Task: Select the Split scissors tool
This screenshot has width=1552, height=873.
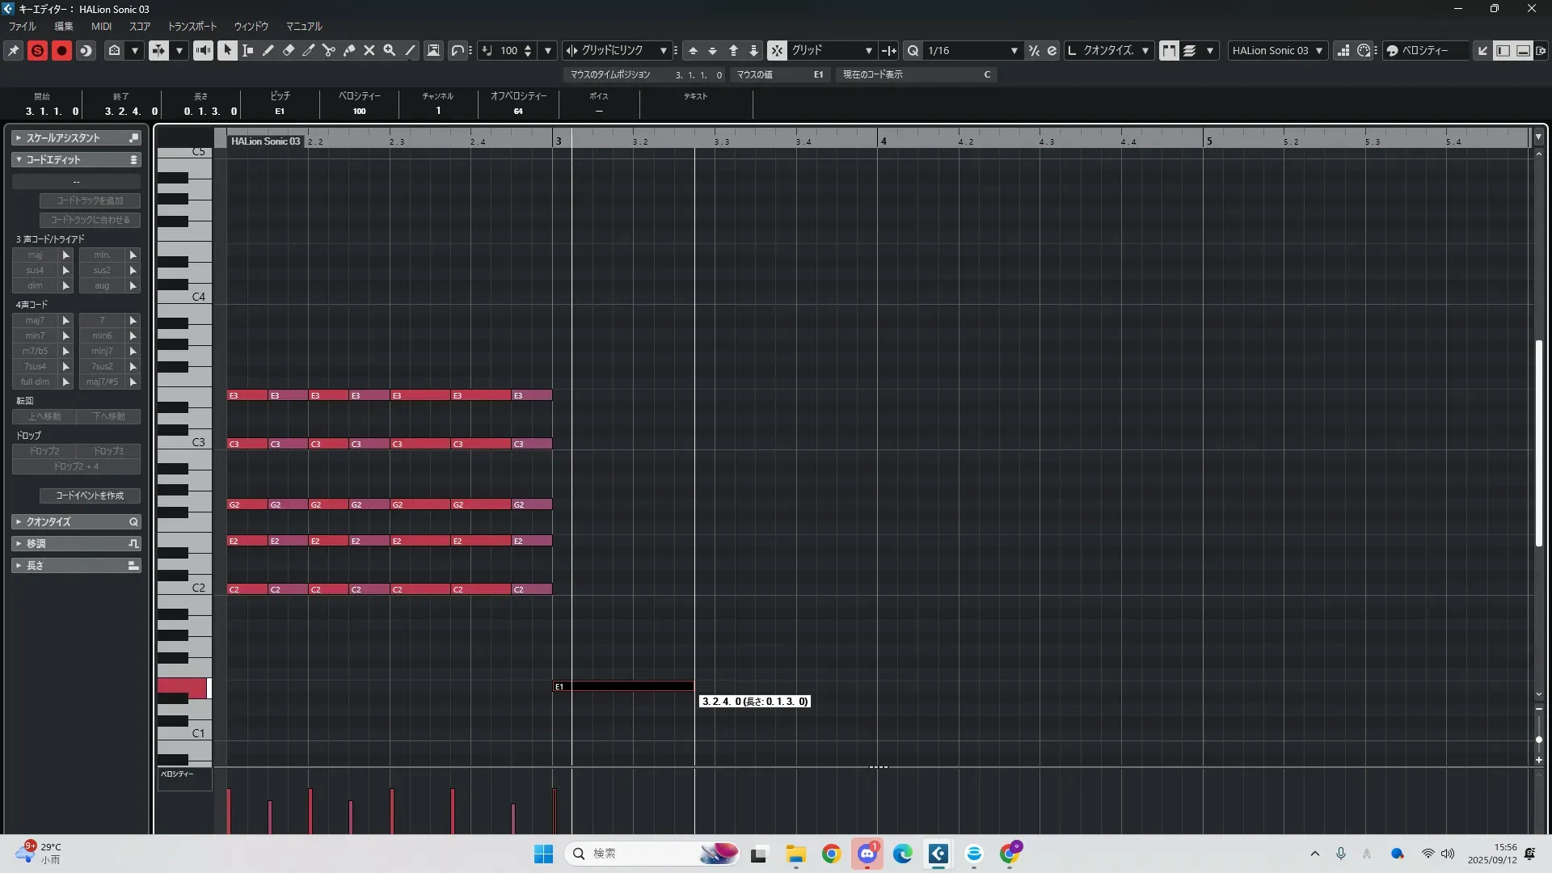Action: tap(329, 50)
